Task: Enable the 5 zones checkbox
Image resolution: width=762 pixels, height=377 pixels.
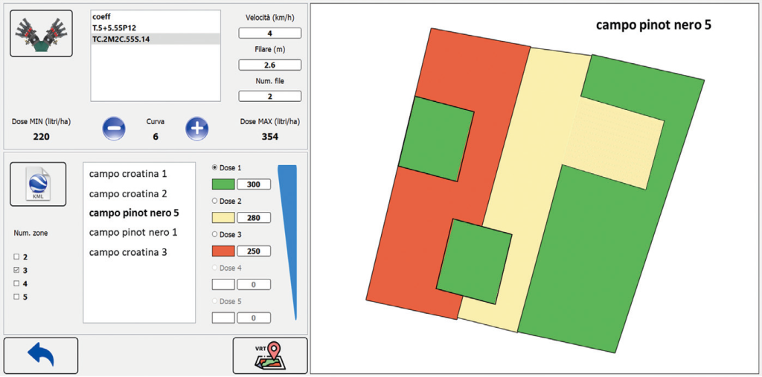Action: point(16,297)
